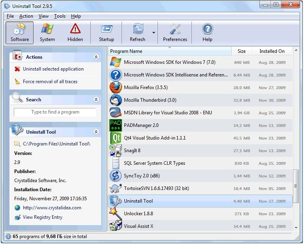
Task: Collapse the Uninstall Tool details panel
Action: pyautogui.click(x=96, y=132)
